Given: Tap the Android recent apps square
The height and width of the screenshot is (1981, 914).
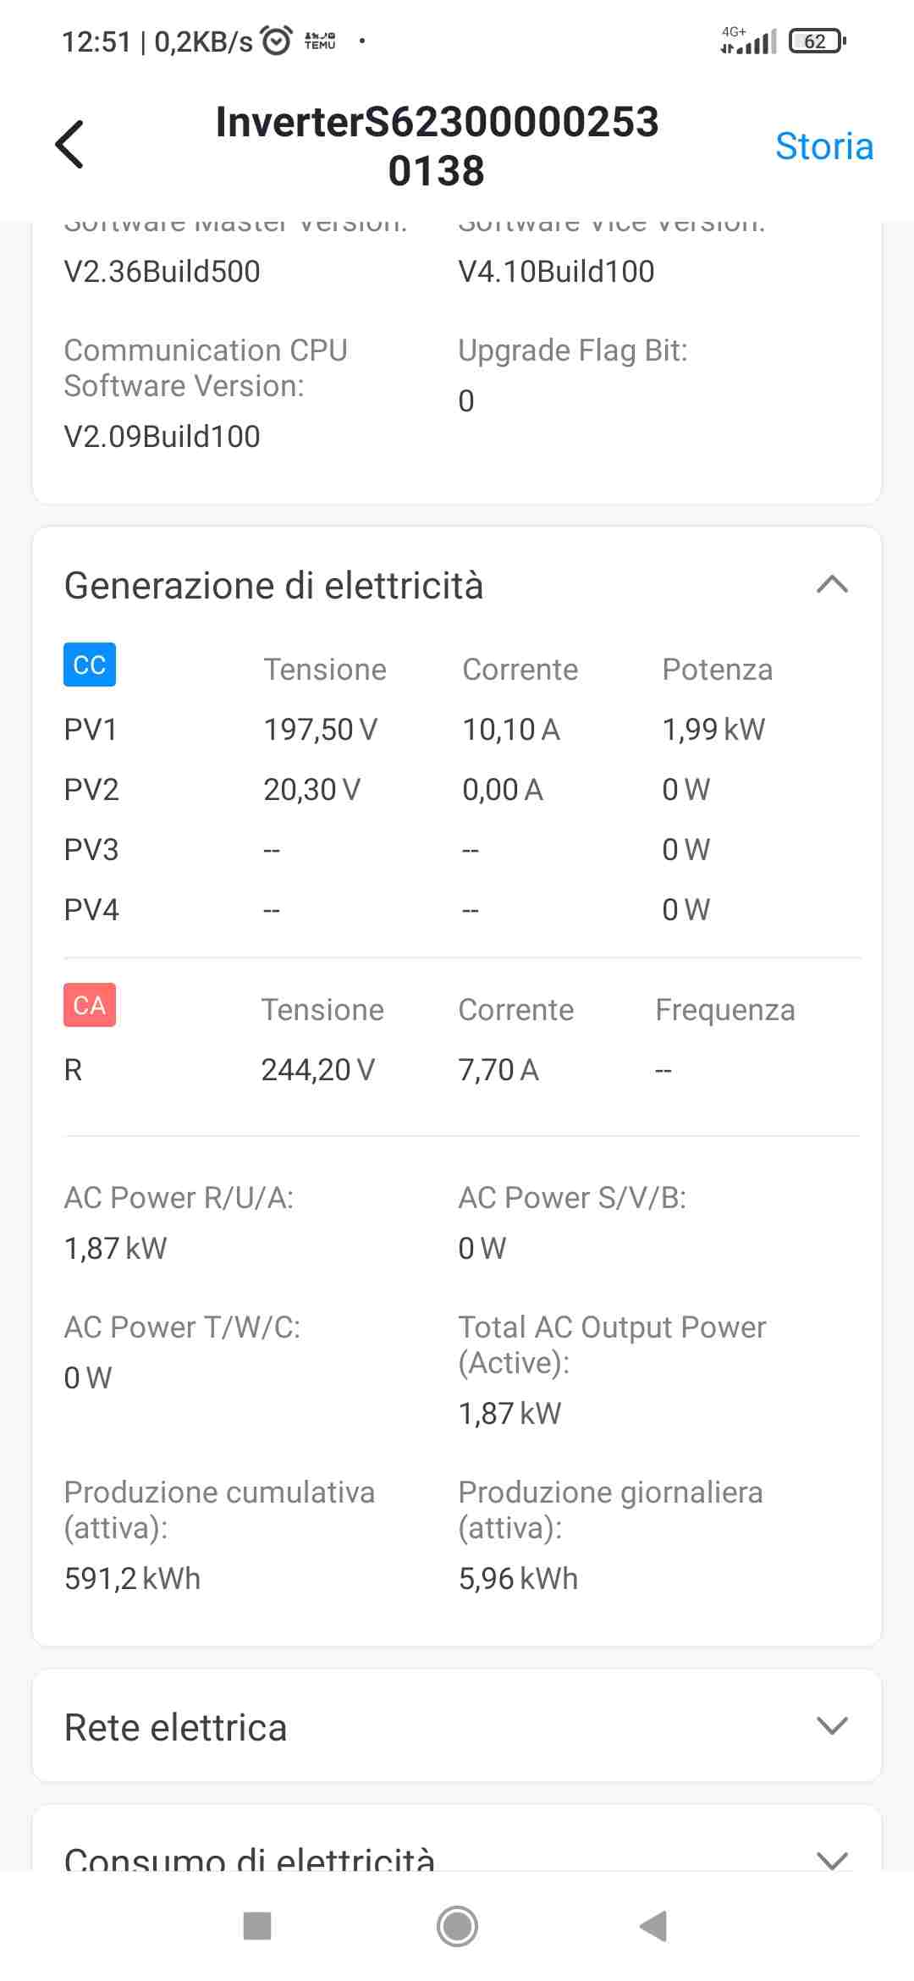Looking at the screenshot, I should tap(257, 1926).
